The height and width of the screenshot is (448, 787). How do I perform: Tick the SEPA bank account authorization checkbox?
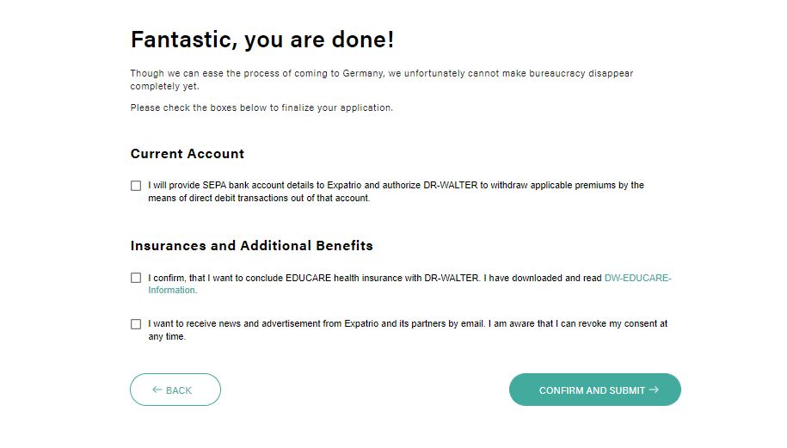coord(136,186)
